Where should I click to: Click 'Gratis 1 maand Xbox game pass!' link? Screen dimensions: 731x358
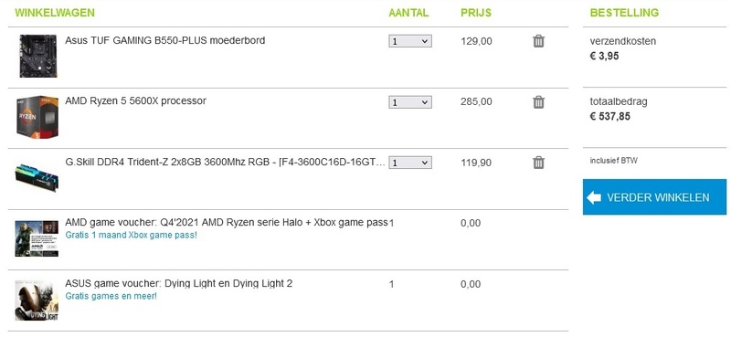click(x=131, y=235)
